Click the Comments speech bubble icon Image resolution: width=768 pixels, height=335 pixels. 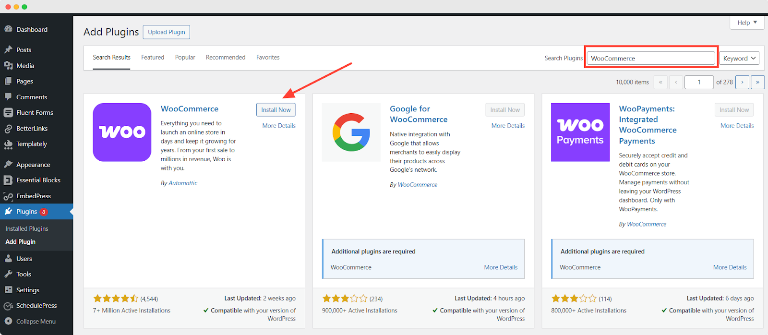coord(8,96)
